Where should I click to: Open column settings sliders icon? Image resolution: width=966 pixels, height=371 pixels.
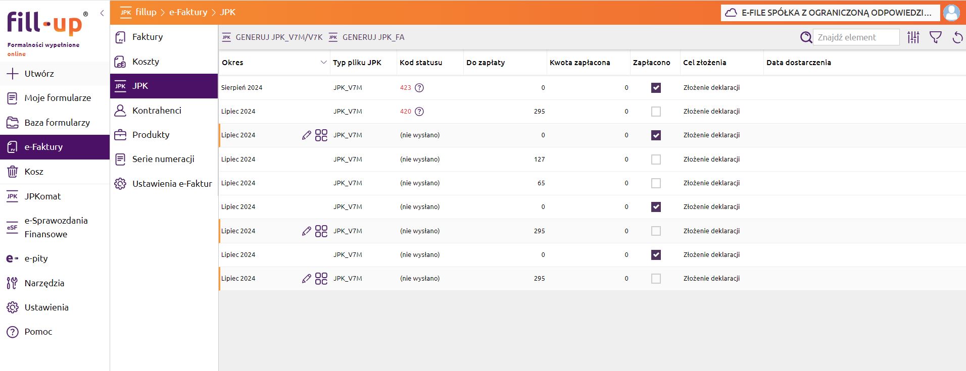[913, 37]
